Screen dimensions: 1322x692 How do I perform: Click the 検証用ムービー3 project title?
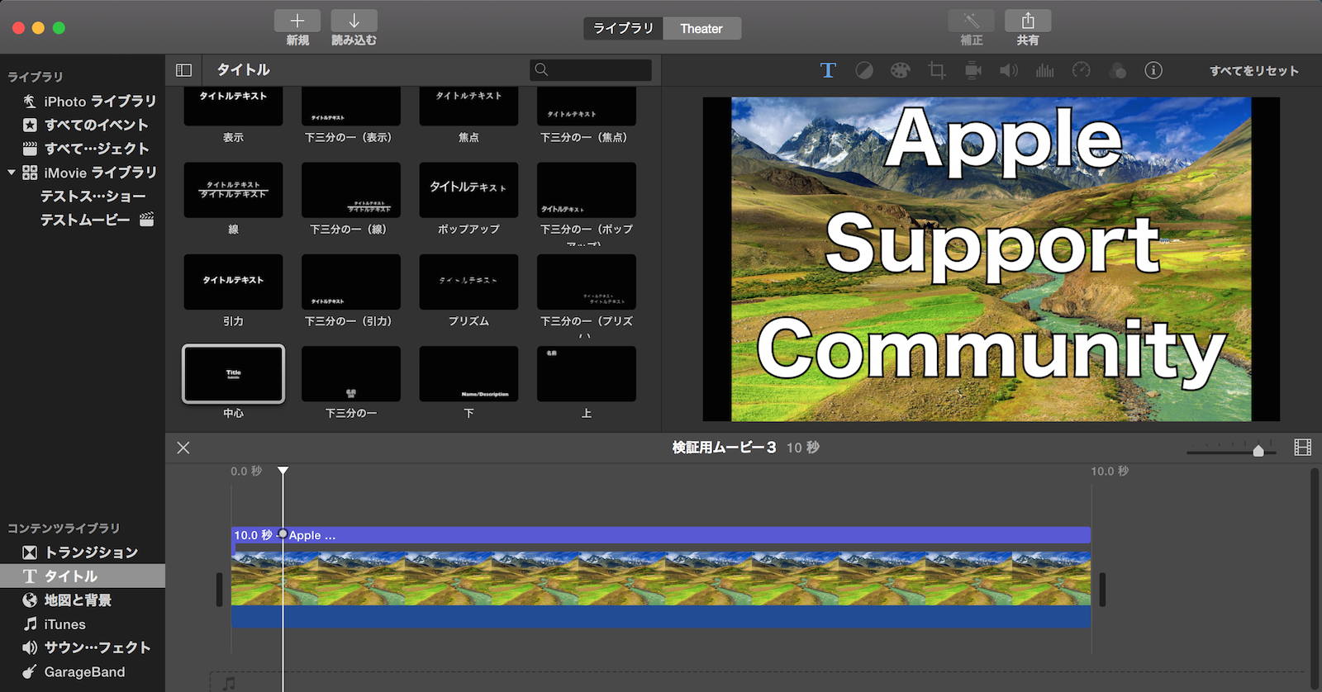724,448
